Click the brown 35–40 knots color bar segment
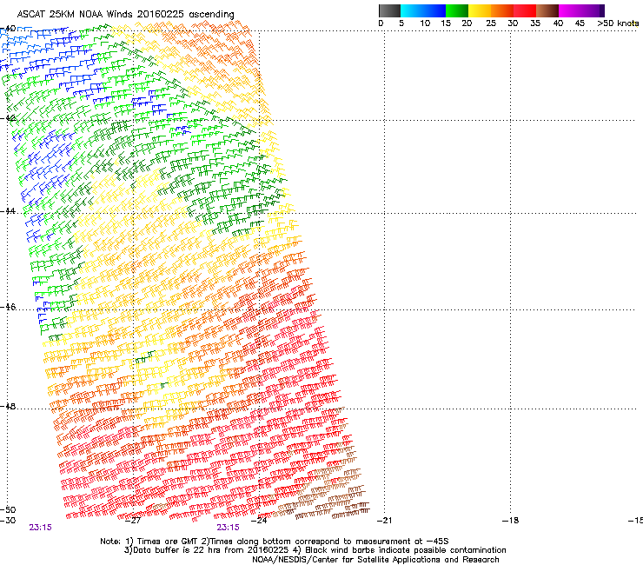Viewport: 643px width, 565px height. coord(547,10)
